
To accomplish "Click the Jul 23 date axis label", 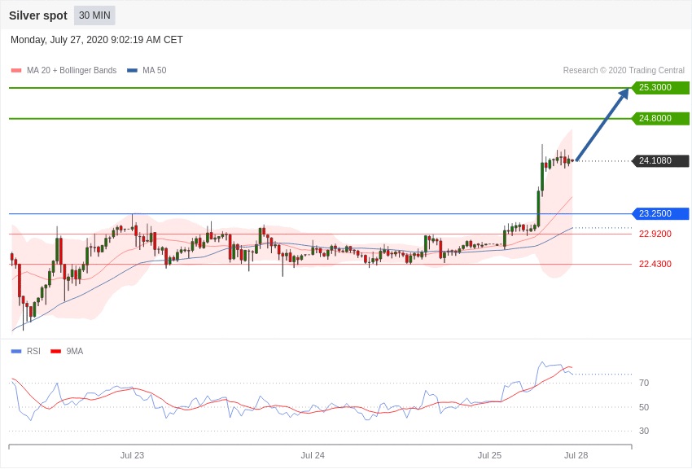I will [x=132, y=455].
